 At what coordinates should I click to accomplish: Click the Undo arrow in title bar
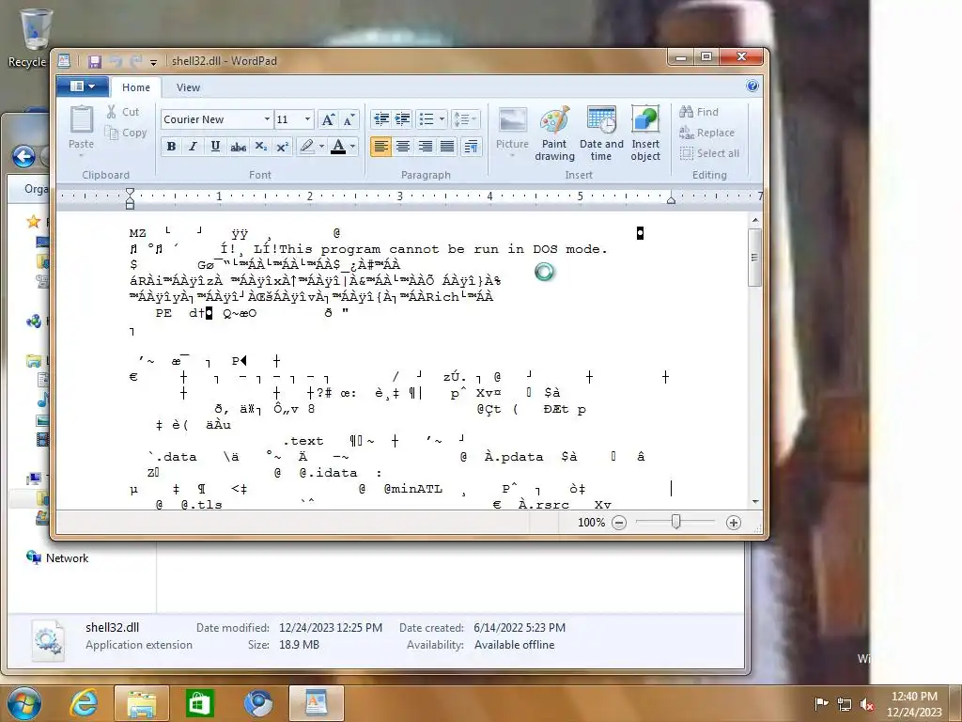(115, 61)
